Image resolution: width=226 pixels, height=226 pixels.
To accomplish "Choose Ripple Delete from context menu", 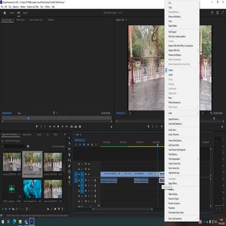I will [x=173, y=26].
